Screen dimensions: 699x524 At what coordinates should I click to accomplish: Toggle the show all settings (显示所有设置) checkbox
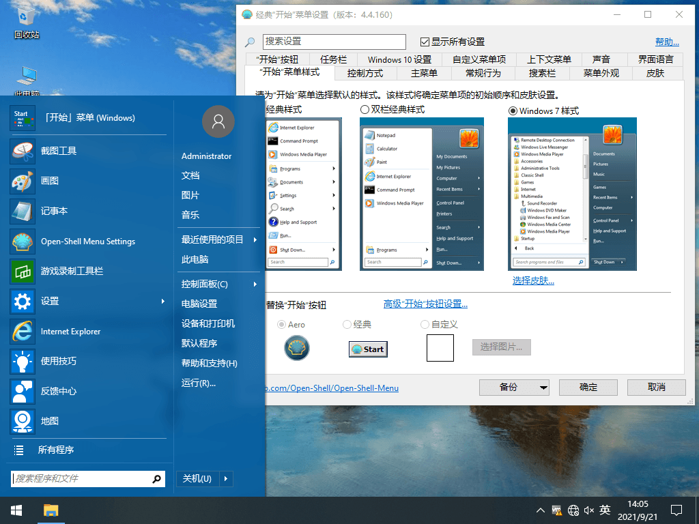pos(425,42)
